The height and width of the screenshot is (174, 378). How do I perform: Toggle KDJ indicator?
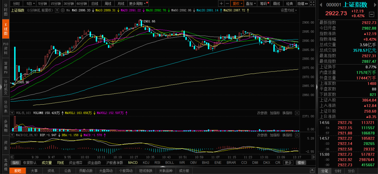[x=146, y=163]
